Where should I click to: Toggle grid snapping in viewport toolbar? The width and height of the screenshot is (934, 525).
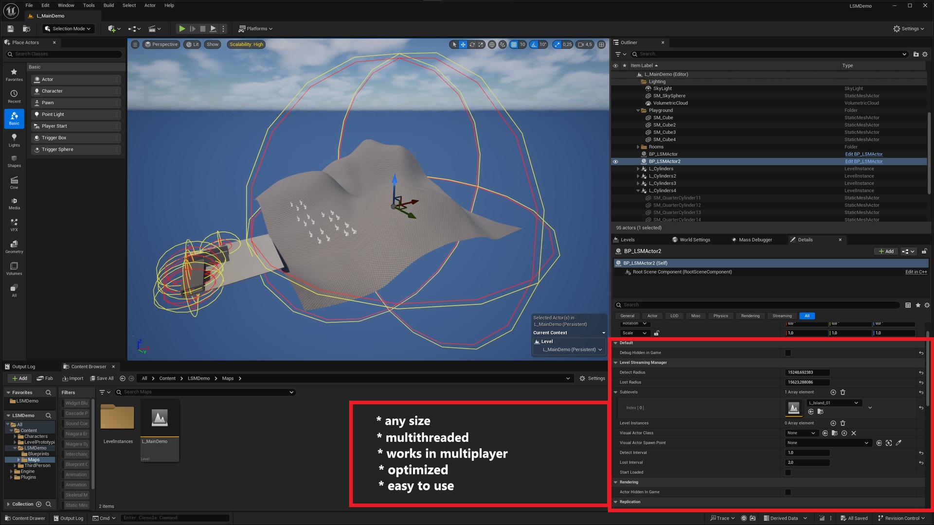pos(514,44)
